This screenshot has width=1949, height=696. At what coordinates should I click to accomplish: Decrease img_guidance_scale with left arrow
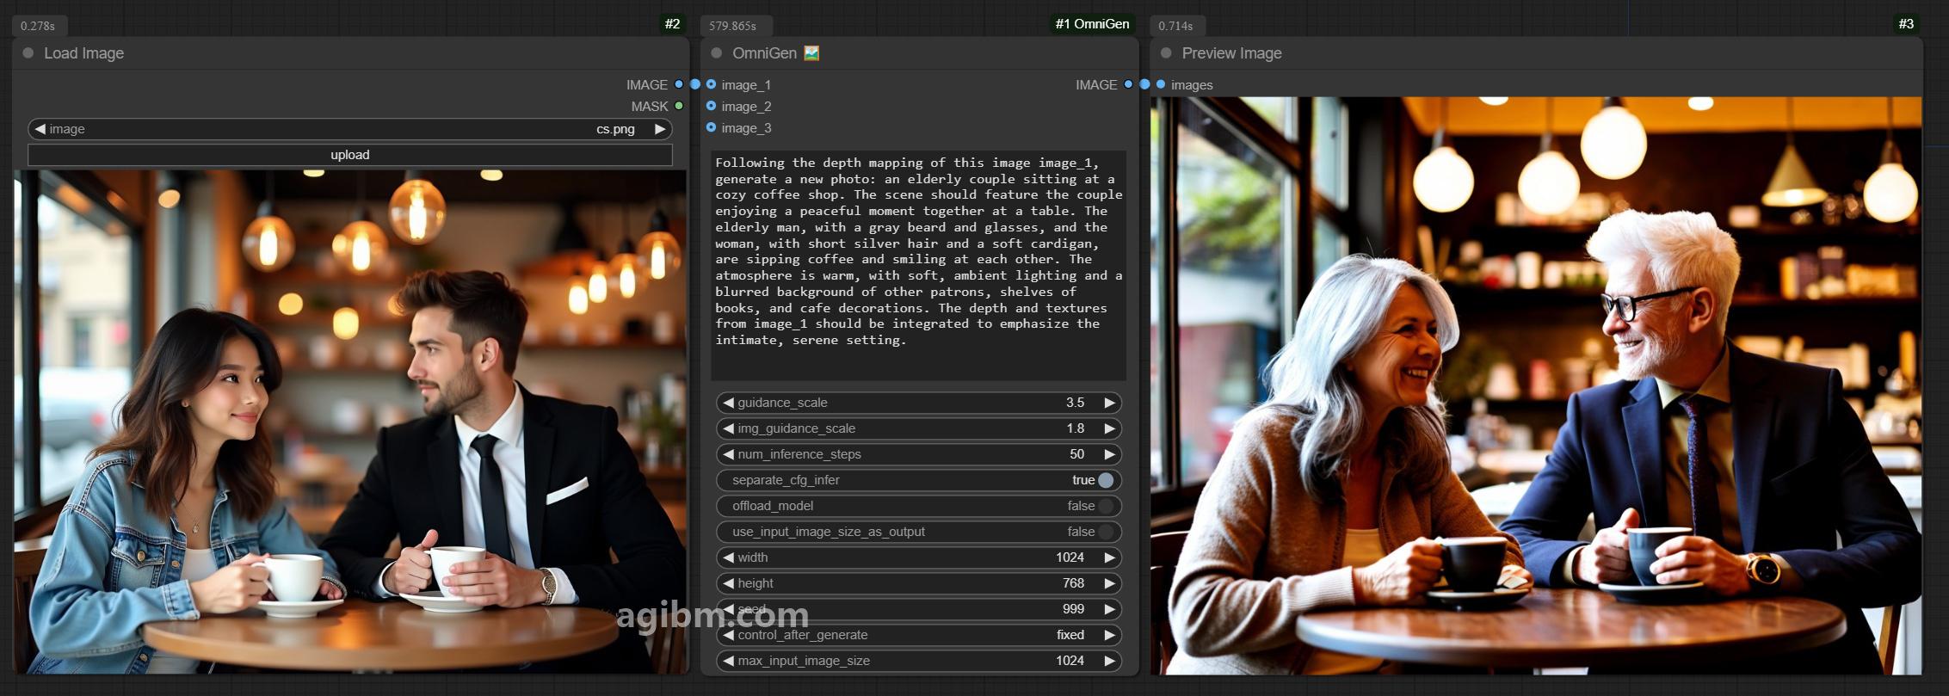point(728,428)
